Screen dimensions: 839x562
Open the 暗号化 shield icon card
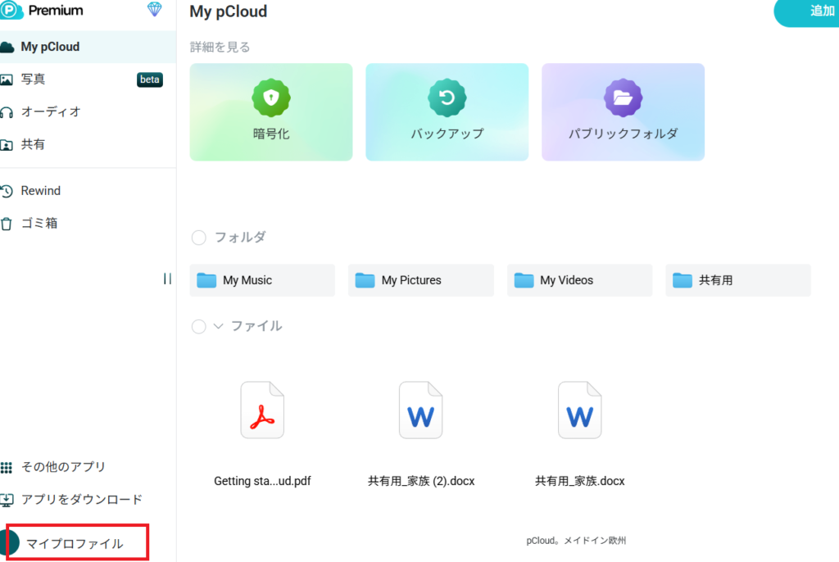(271, 99)
